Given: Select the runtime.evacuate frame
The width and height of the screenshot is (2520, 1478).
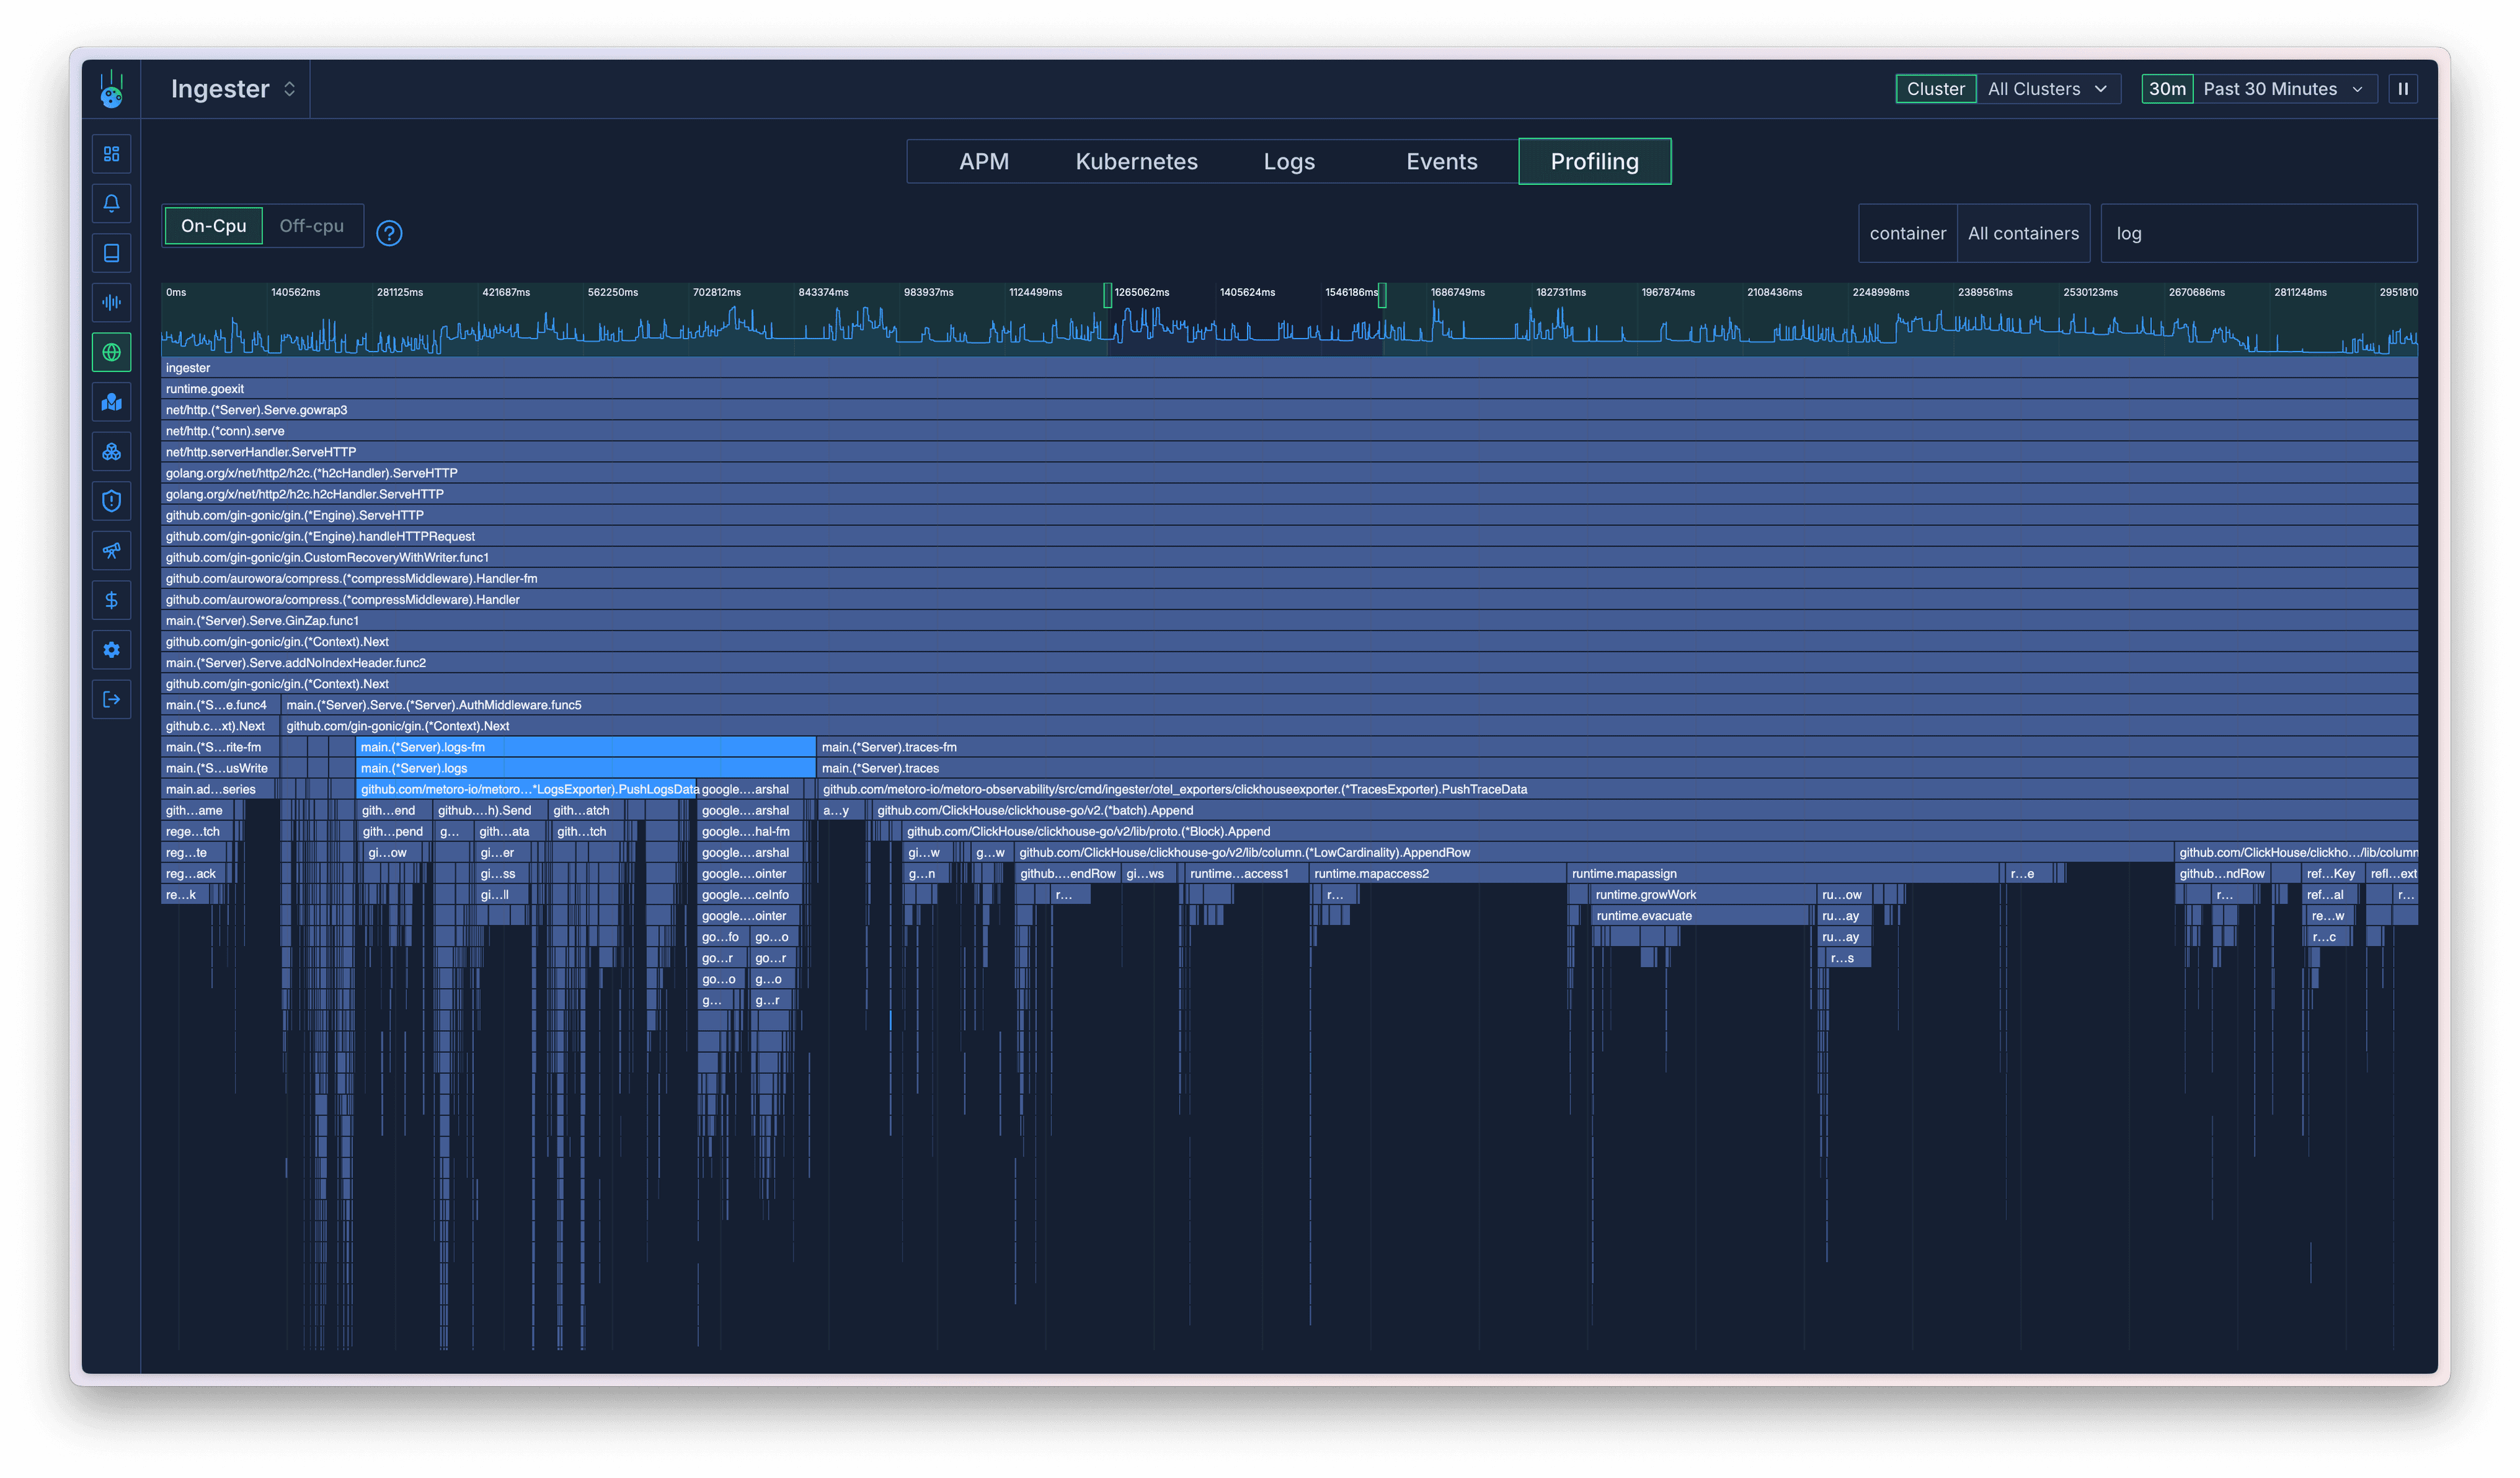Looking at the screenshot, I should [x=1700, y=915].
